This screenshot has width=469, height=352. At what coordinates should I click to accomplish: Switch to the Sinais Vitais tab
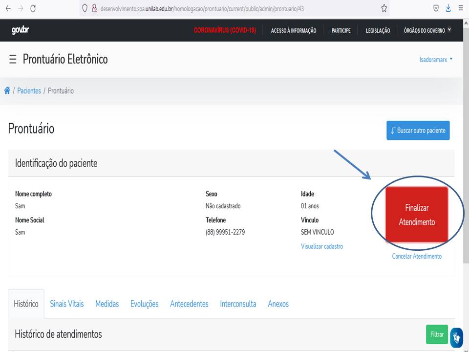[x=66, y=304]
